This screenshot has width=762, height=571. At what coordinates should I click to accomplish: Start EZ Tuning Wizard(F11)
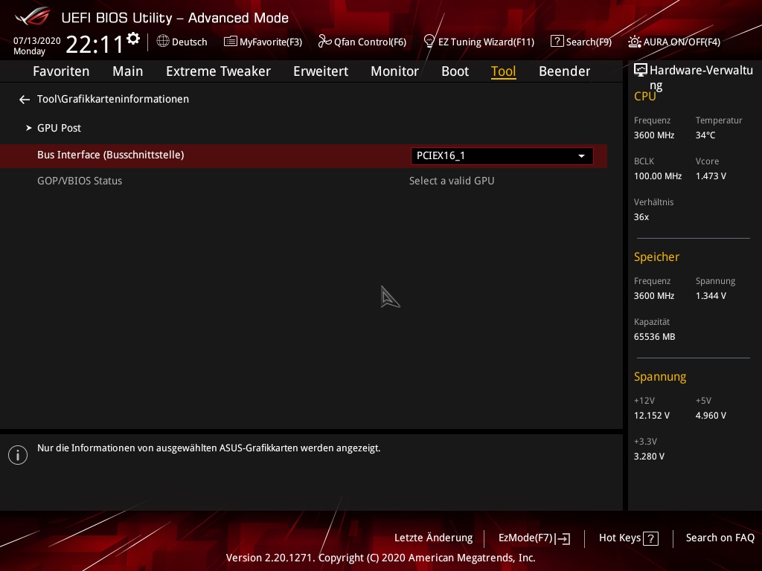click(x=479, y=42)
